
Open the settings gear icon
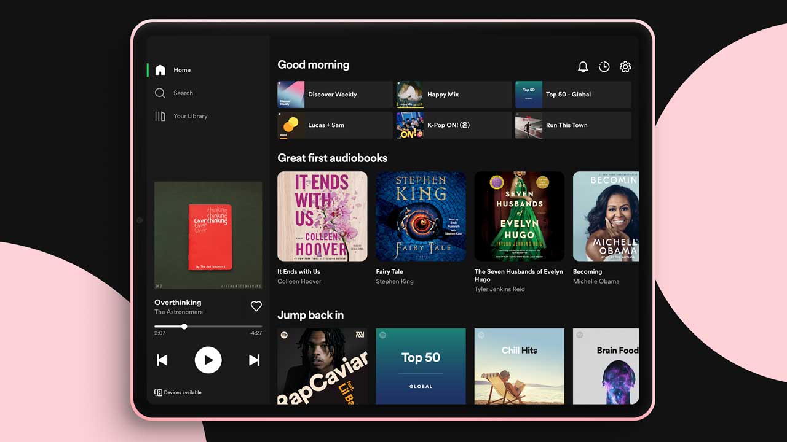[x=625, y=67]
